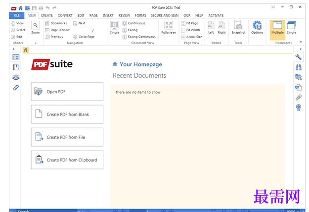Click Create PDF from File
This screenshot has width=309, height=212.
[67, 137]
